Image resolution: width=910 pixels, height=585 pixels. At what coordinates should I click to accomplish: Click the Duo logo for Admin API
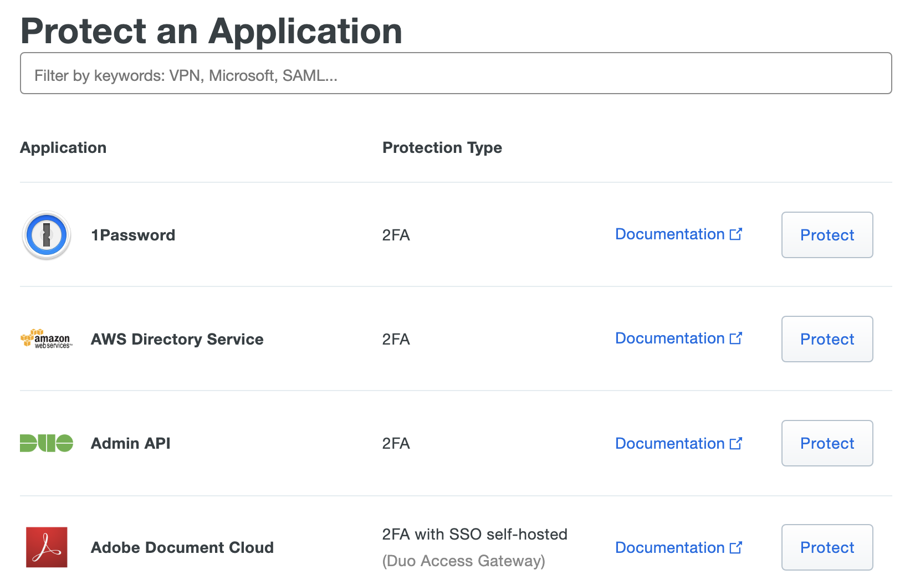pos(47,443)
